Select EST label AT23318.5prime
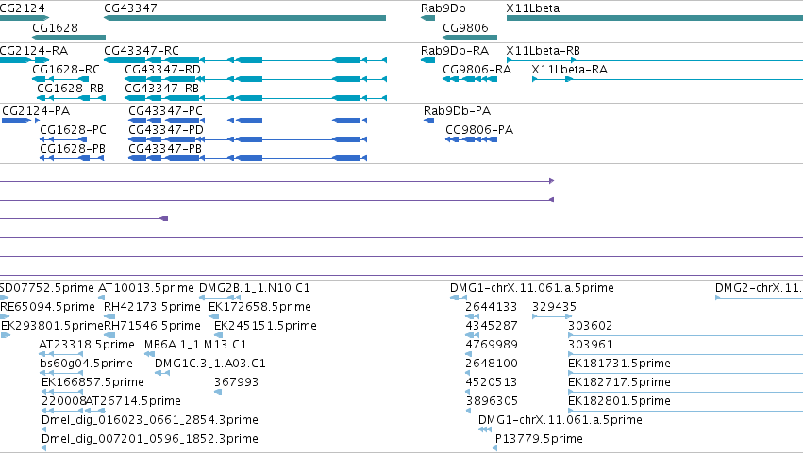The image size is (803, 453). click(x=87, y=345)
